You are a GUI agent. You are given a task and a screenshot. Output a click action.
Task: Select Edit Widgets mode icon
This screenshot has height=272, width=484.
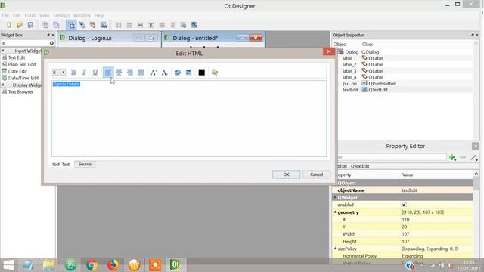71,25
